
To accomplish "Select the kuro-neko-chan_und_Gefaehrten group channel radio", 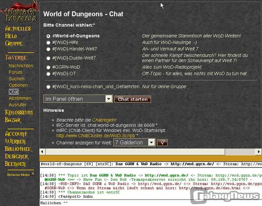I will point(48,87).
